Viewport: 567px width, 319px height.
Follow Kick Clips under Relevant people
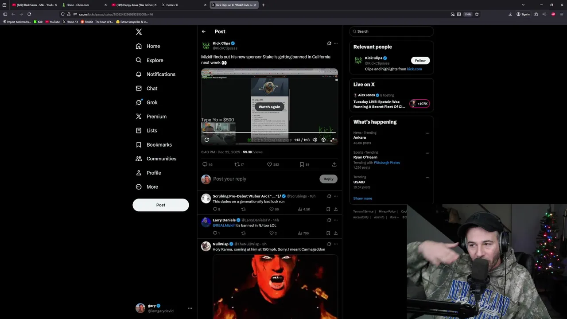420,61
